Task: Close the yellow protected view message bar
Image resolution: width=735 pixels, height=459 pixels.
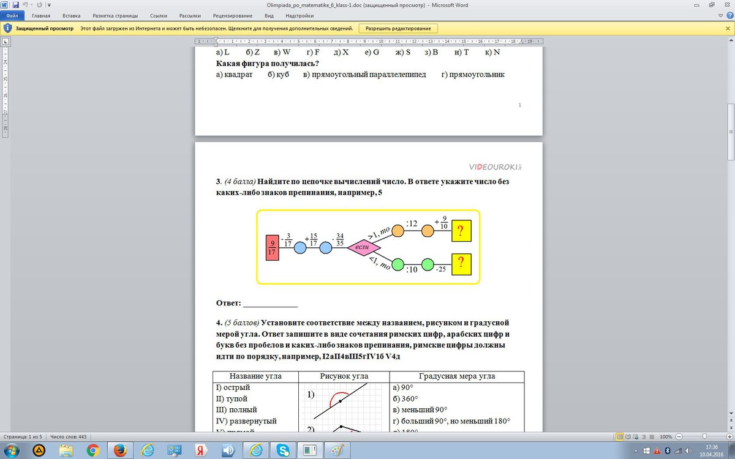Action: [x=729, y=28]
